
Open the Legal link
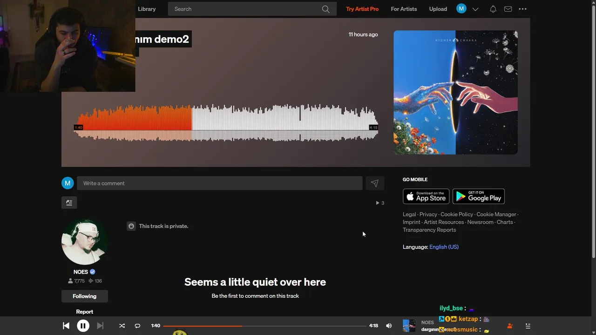click(x=409, y=214)
